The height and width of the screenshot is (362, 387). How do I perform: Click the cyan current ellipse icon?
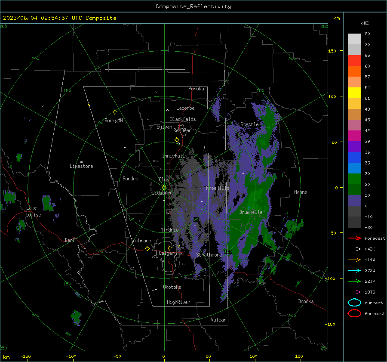[x=354, y=303]
